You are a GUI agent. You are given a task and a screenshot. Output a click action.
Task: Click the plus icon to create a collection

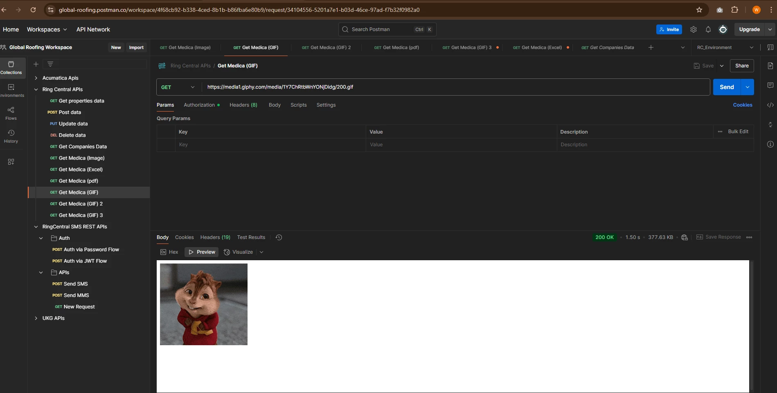tap(36, 64)
